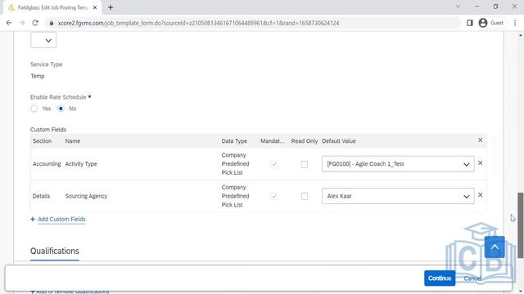Reload the Fieldglass page
The height and width of the screenshot is (294, 524).
tap(35, 23)
